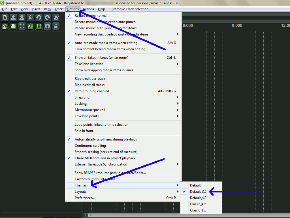The width and height of the screenshot is (290, 218).
Task: Toggle envelope points move toolbar icon
Action: point(30,26)
